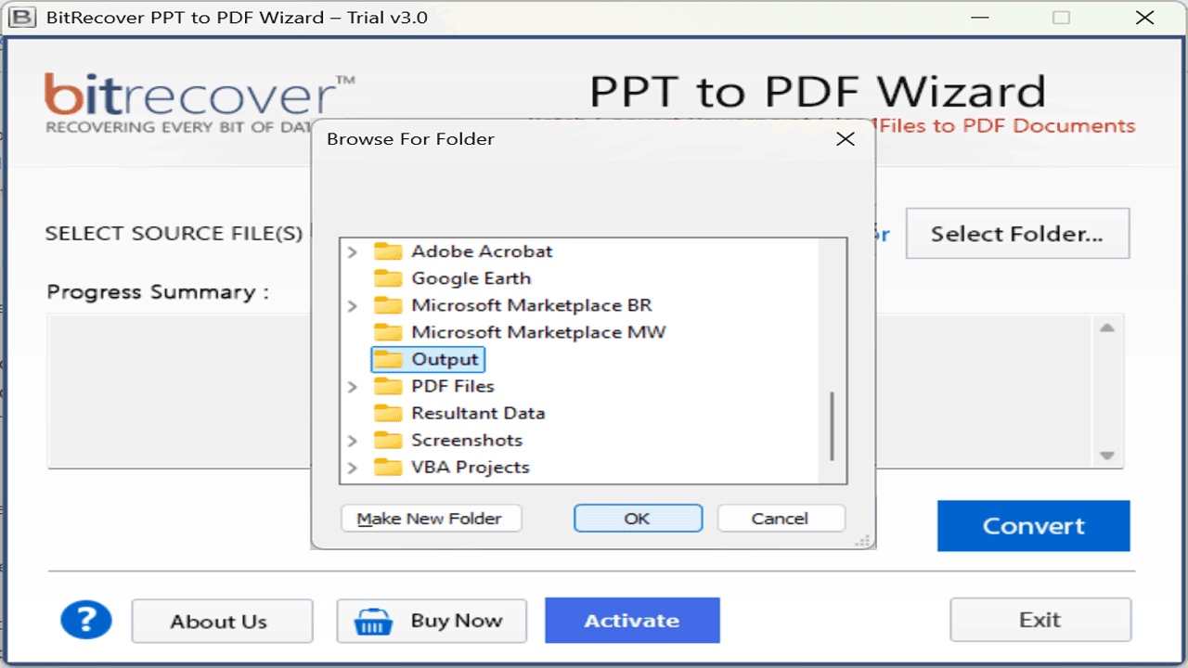
Task: Click the Microsoft Marketplace BR folder icon
Action: (x=388, y=305)
